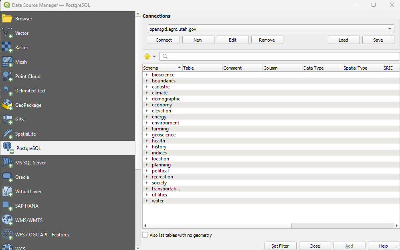The image size is (400, 250).
Task: Expand the water schema
Action: click(x=147, y=201)
